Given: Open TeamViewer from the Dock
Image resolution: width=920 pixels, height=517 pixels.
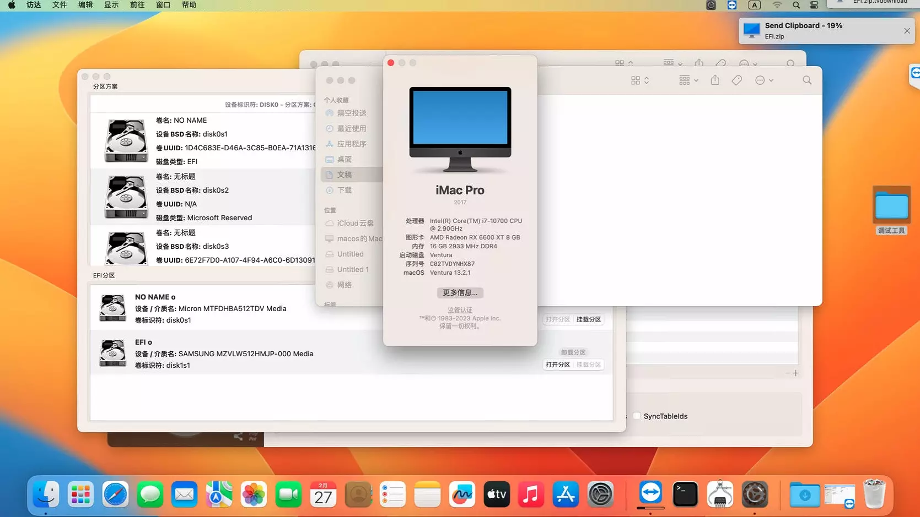Looking at the screenshot, I should (x=650, y=493).
